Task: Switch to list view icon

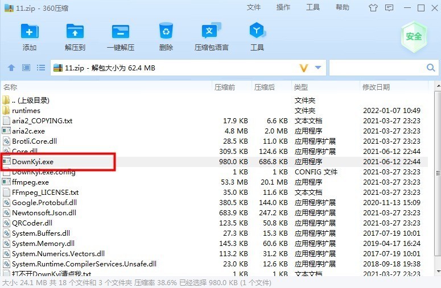Action: pos(41,68)
